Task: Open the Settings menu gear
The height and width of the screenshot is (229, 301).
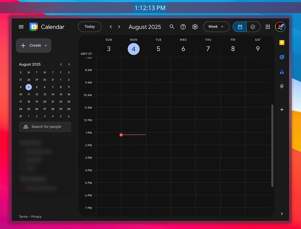Action: [x=195, y=27]
